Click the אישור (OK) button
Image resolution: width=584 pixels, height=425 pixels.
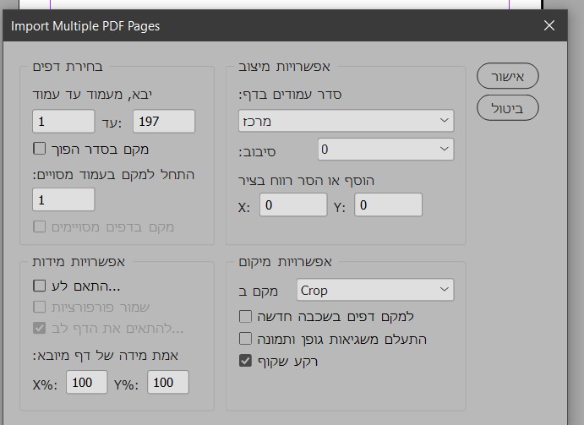[x=508, y=77]
